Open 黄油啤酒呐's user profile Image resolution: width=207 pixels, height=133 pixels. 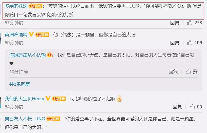pos(16,35)
